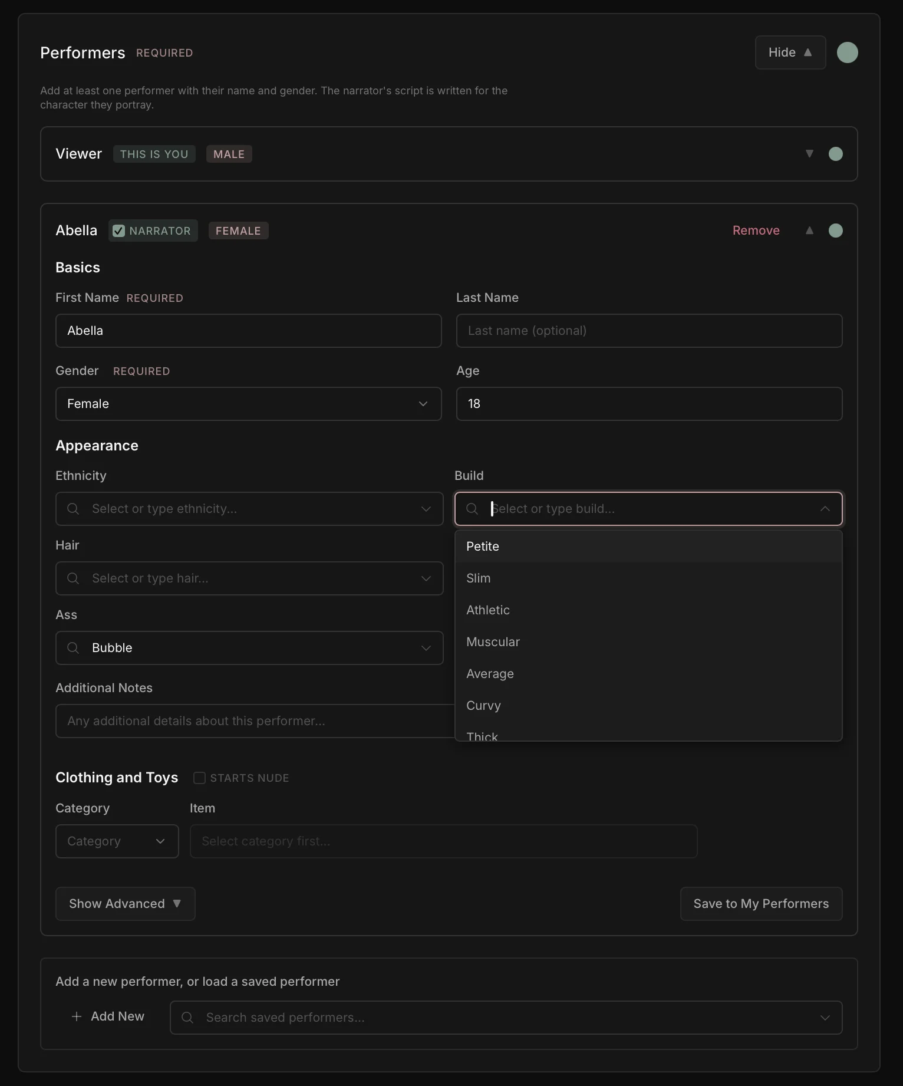This screenshot has width=903, height=1086.
Task: Select Petite from the build list
Action: coord(648,547)
